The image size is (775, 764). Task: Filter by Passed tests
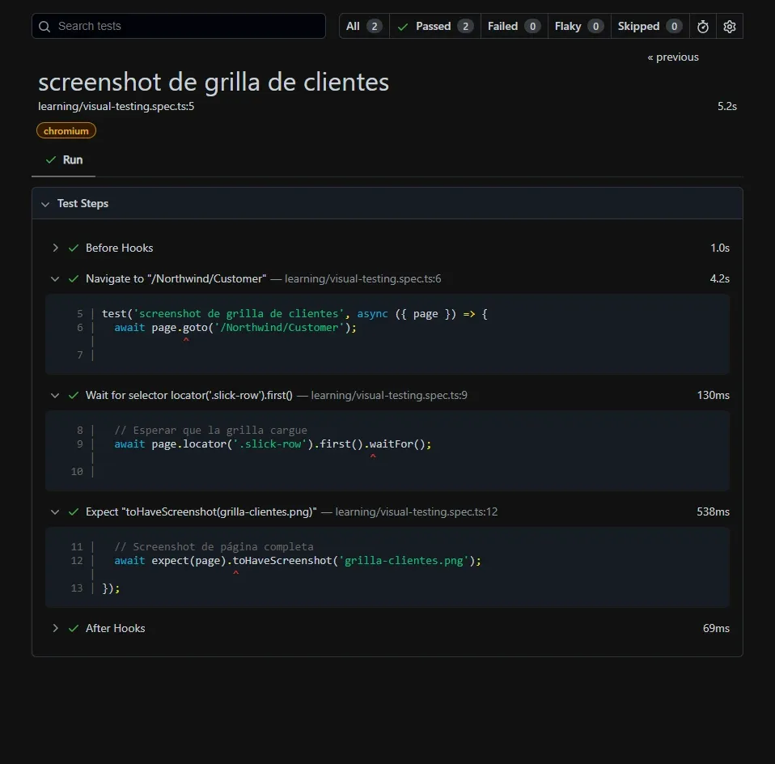435,26
